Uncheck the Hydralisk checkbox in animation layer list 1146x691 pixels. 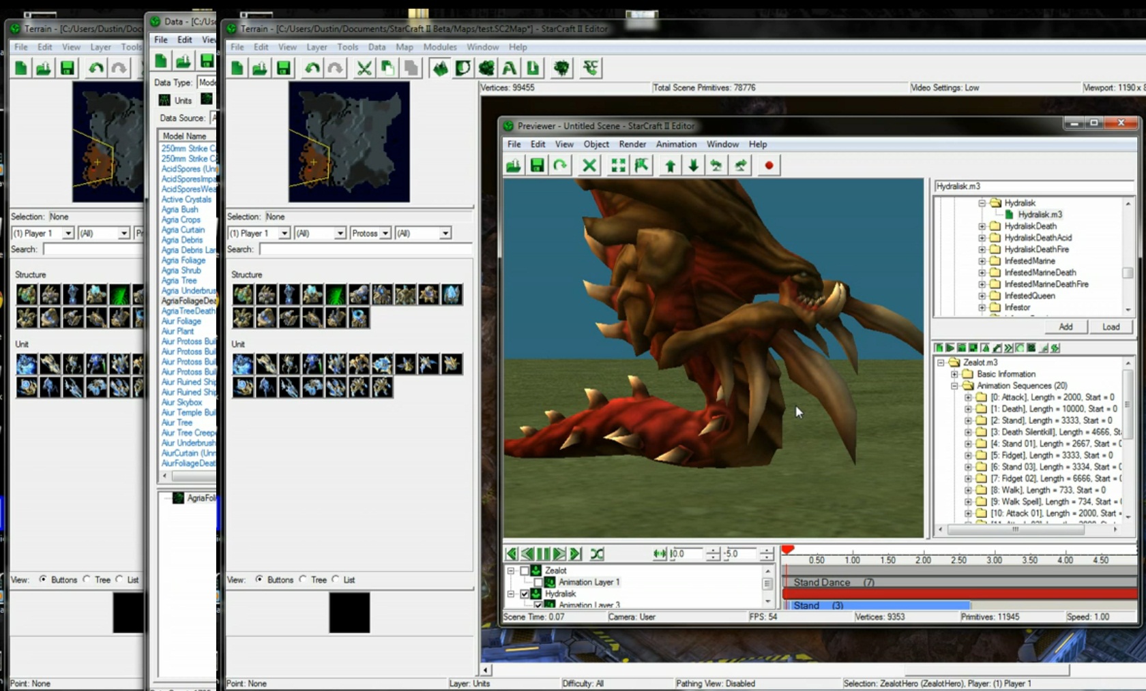tap(525, 594)
